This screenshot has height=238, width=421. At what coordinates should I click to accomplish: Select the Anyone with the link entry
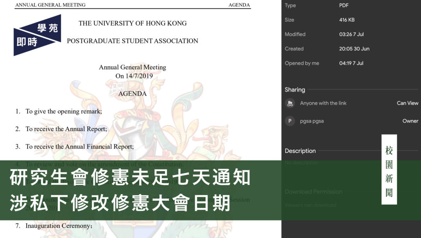[323, 103]
